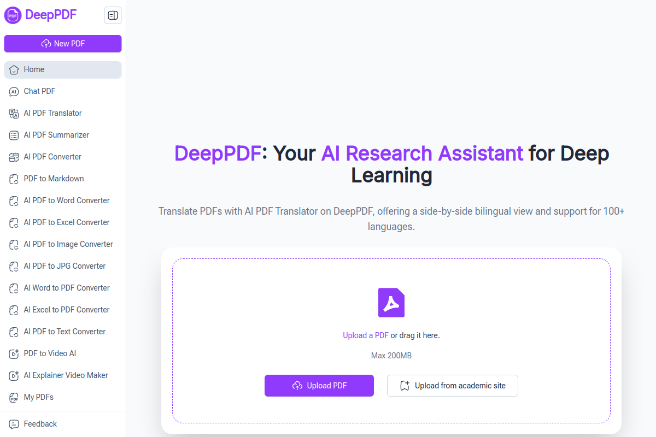Click the purple PDF file icon in upload area
Image resolution: width=656 pixels, height=437 pixels.
[x=391, y=303]
